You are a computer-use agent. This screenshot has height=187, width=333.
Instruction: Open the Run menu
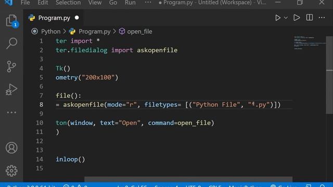pos(130,3)
